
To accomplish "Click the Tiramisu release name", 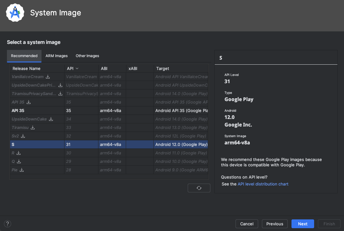I will [20, 127].
